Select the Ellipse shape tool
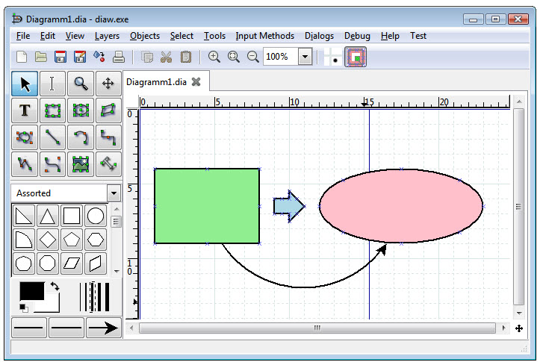The width and height of the screenshot is (543, 362). [81, 110]
